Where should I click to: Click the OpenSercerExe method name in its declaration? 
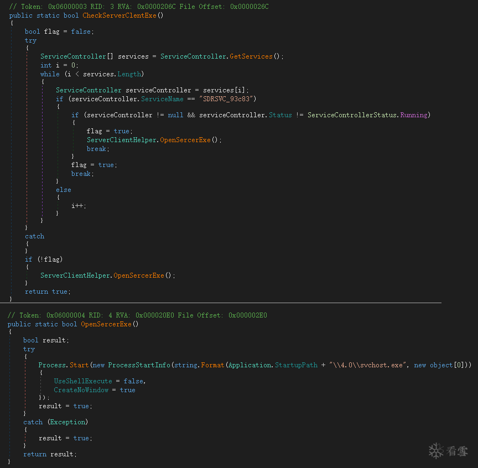tap(106, 324)
